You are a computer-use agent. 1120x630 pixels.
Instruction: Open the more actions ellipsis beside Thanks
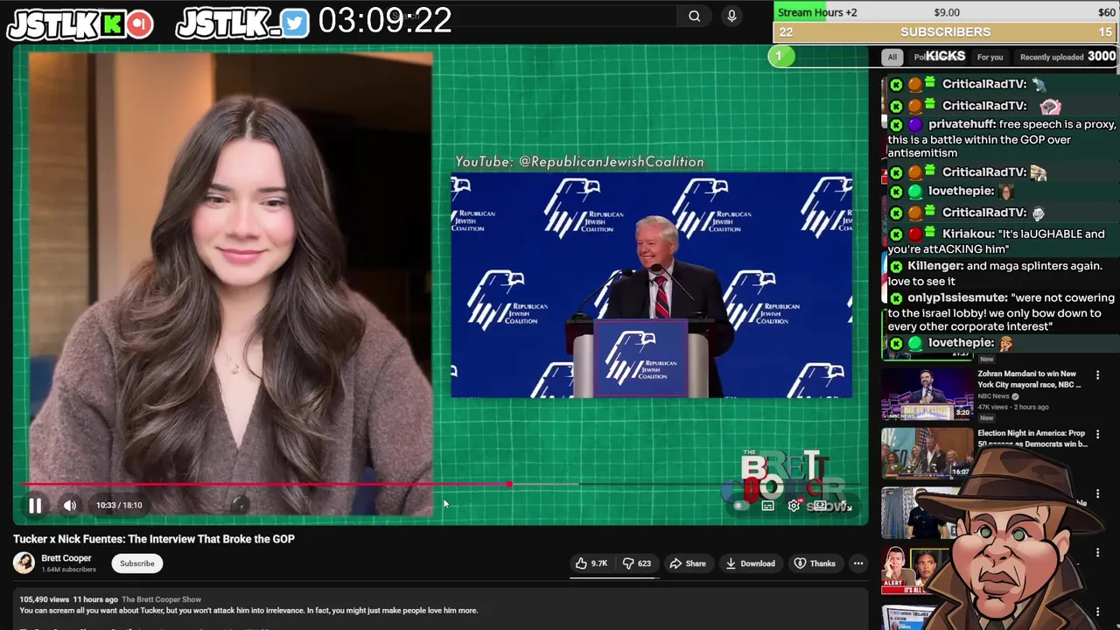[x=858, y=563]
